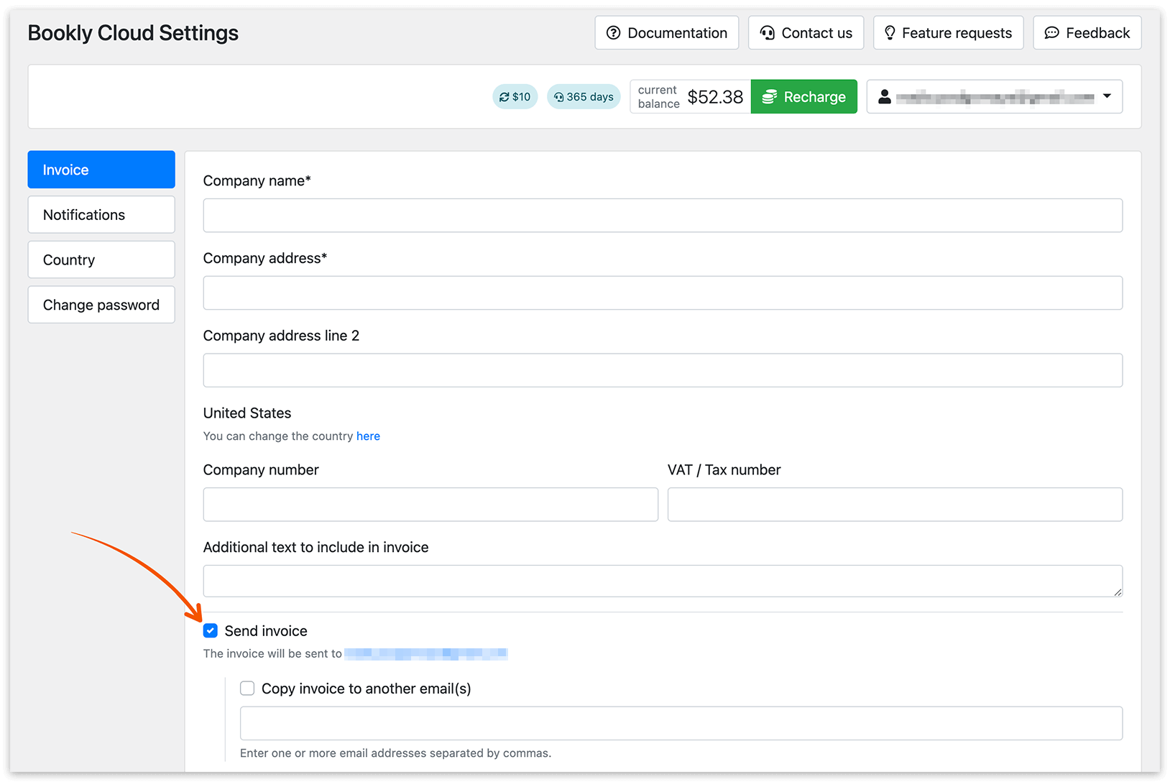Image resolution: width=1170 pixels, height=782 pixels.
Task: Click the question mark icon in Documentation
Action: [613, 33]
